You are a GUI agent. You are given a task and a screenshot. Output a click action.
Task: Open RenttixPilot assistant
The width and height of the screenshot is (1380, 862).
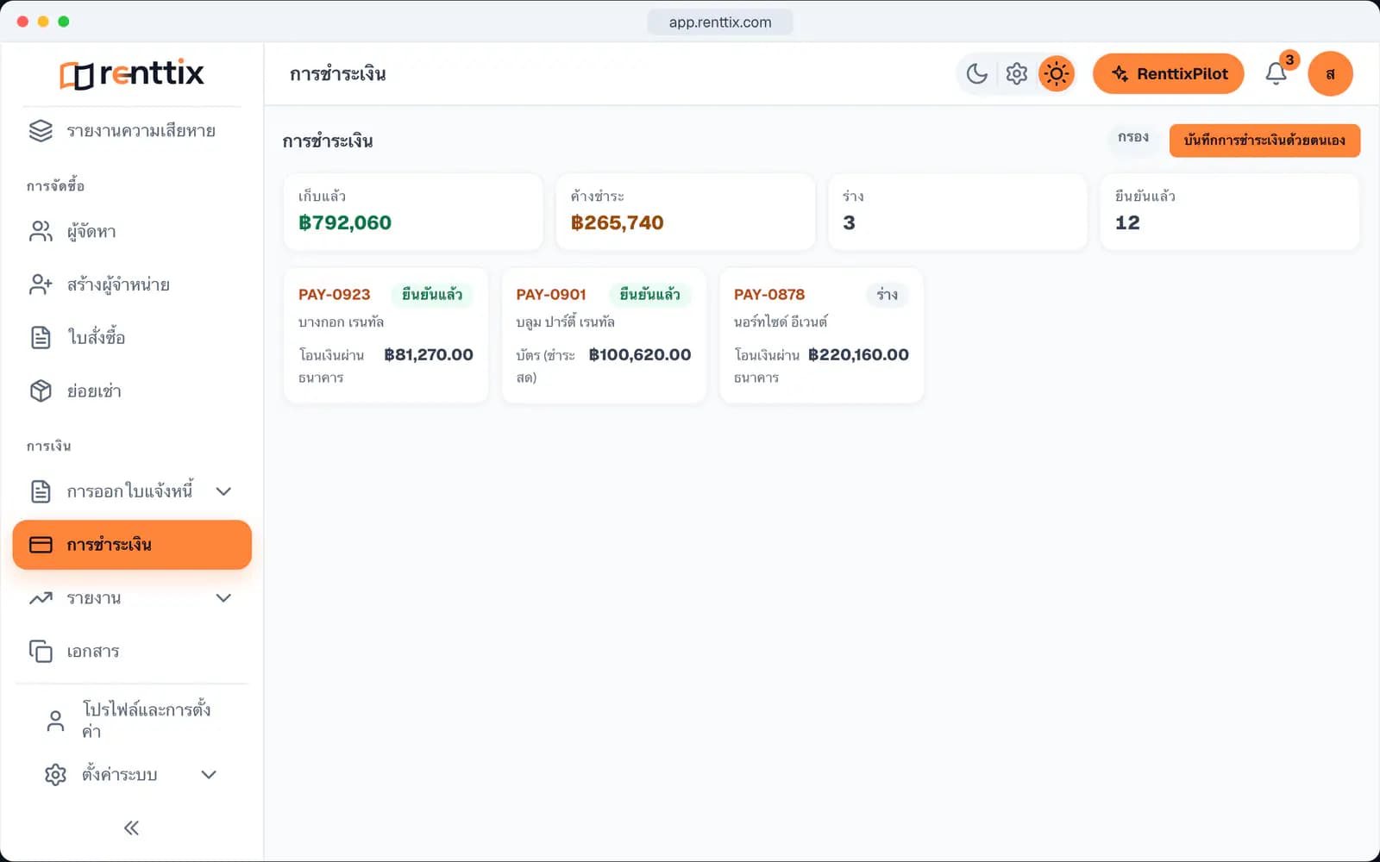[x=1168, y=74]
